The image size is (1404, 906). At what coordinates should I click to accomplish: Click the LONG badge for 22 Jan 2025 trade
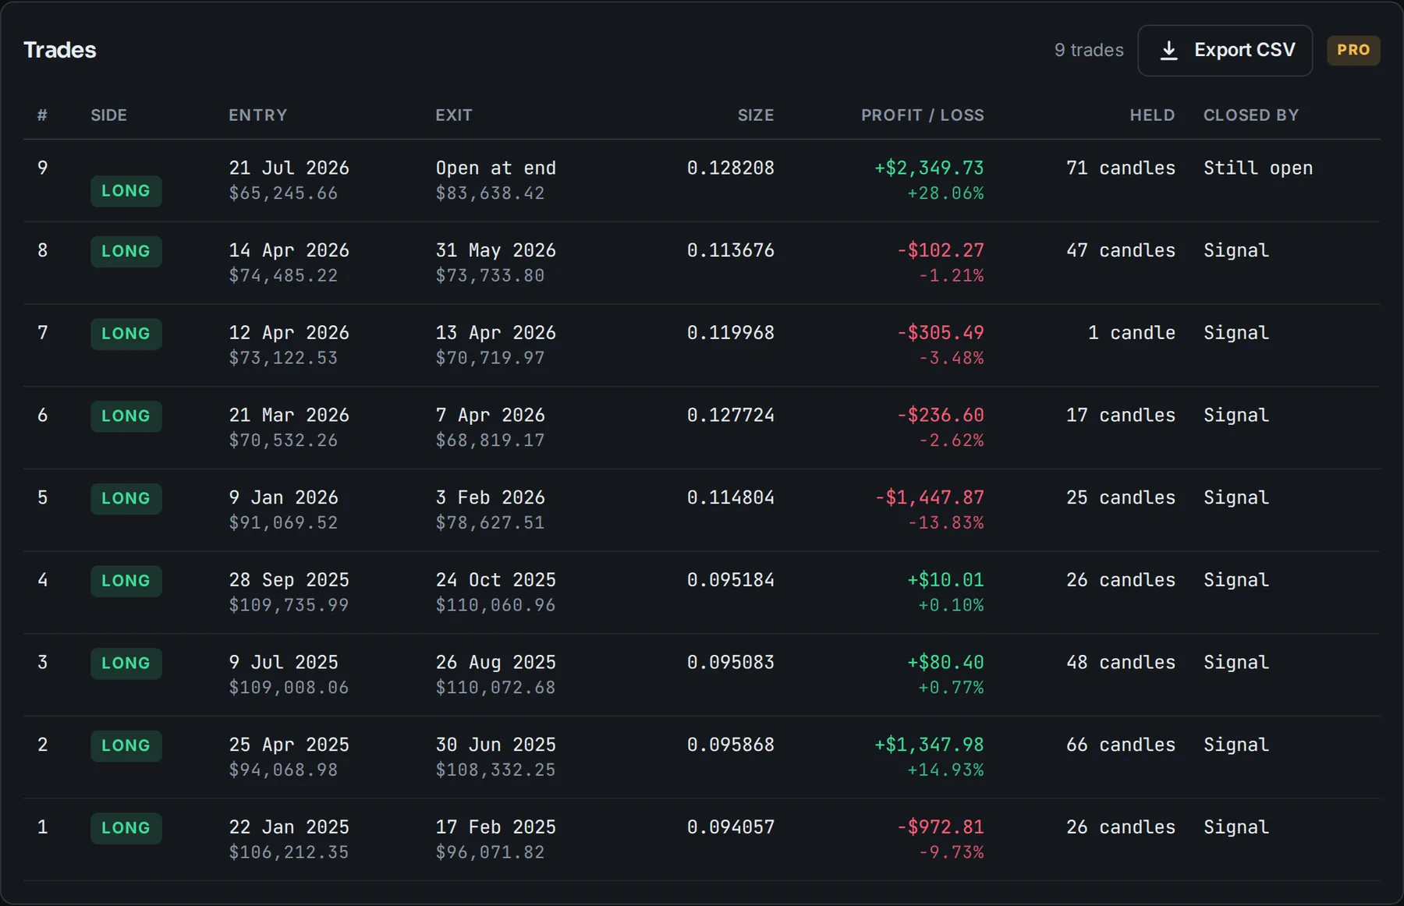[126, 828]
